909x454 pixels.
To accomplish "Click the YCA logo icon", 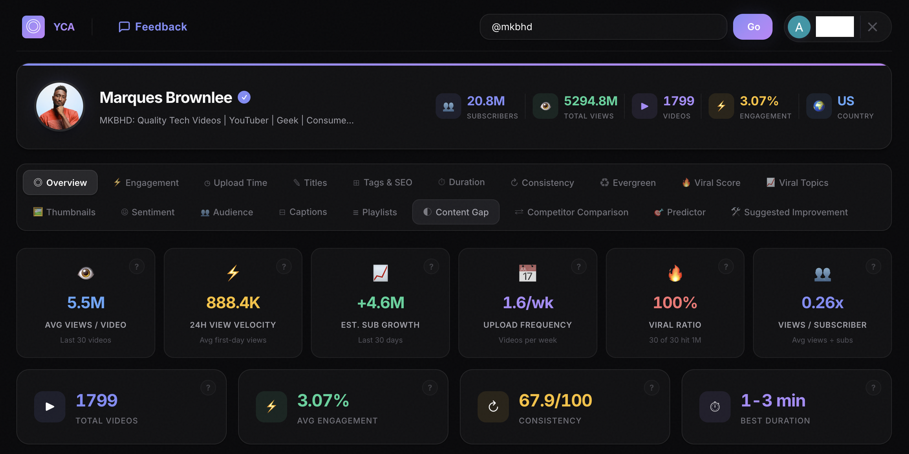I will point(33,26).
